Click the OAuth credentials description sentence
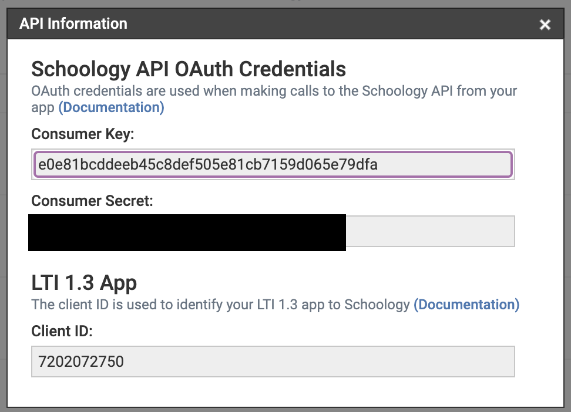This screenshot has height=412, width=571. [274, 92]
